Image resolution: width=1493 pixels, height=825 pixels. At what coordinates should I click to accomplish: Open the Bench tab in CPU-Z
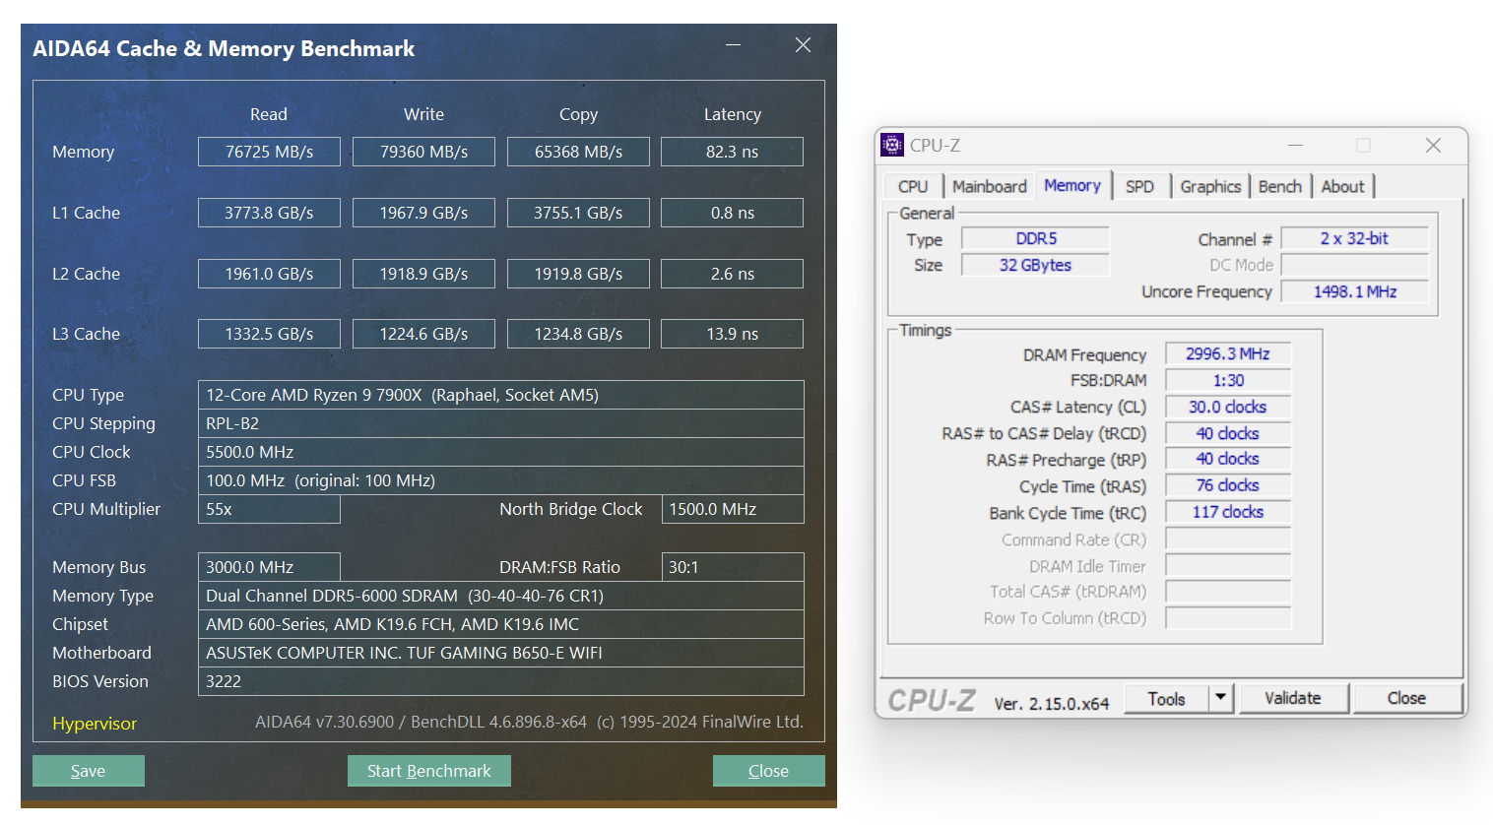(1279, 186)
